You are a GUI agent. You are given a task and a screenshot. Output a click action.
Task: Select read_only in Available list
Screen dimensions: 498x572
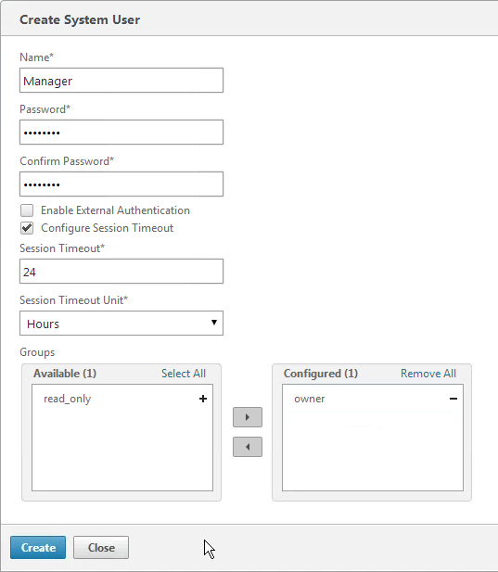coord(67,399)
